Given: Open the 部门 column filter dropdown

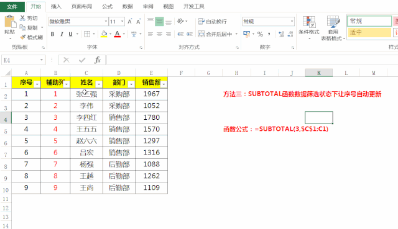Looking at the screenshot, I should (x=131, y=84).
